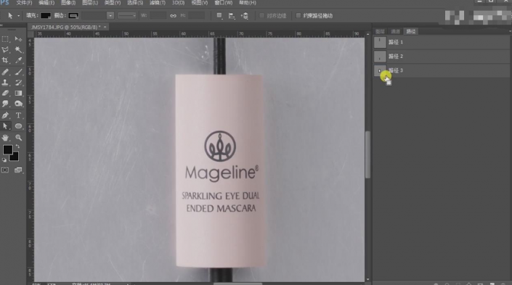
Task: Change the screen mode
Action: (x=18, y=170)
